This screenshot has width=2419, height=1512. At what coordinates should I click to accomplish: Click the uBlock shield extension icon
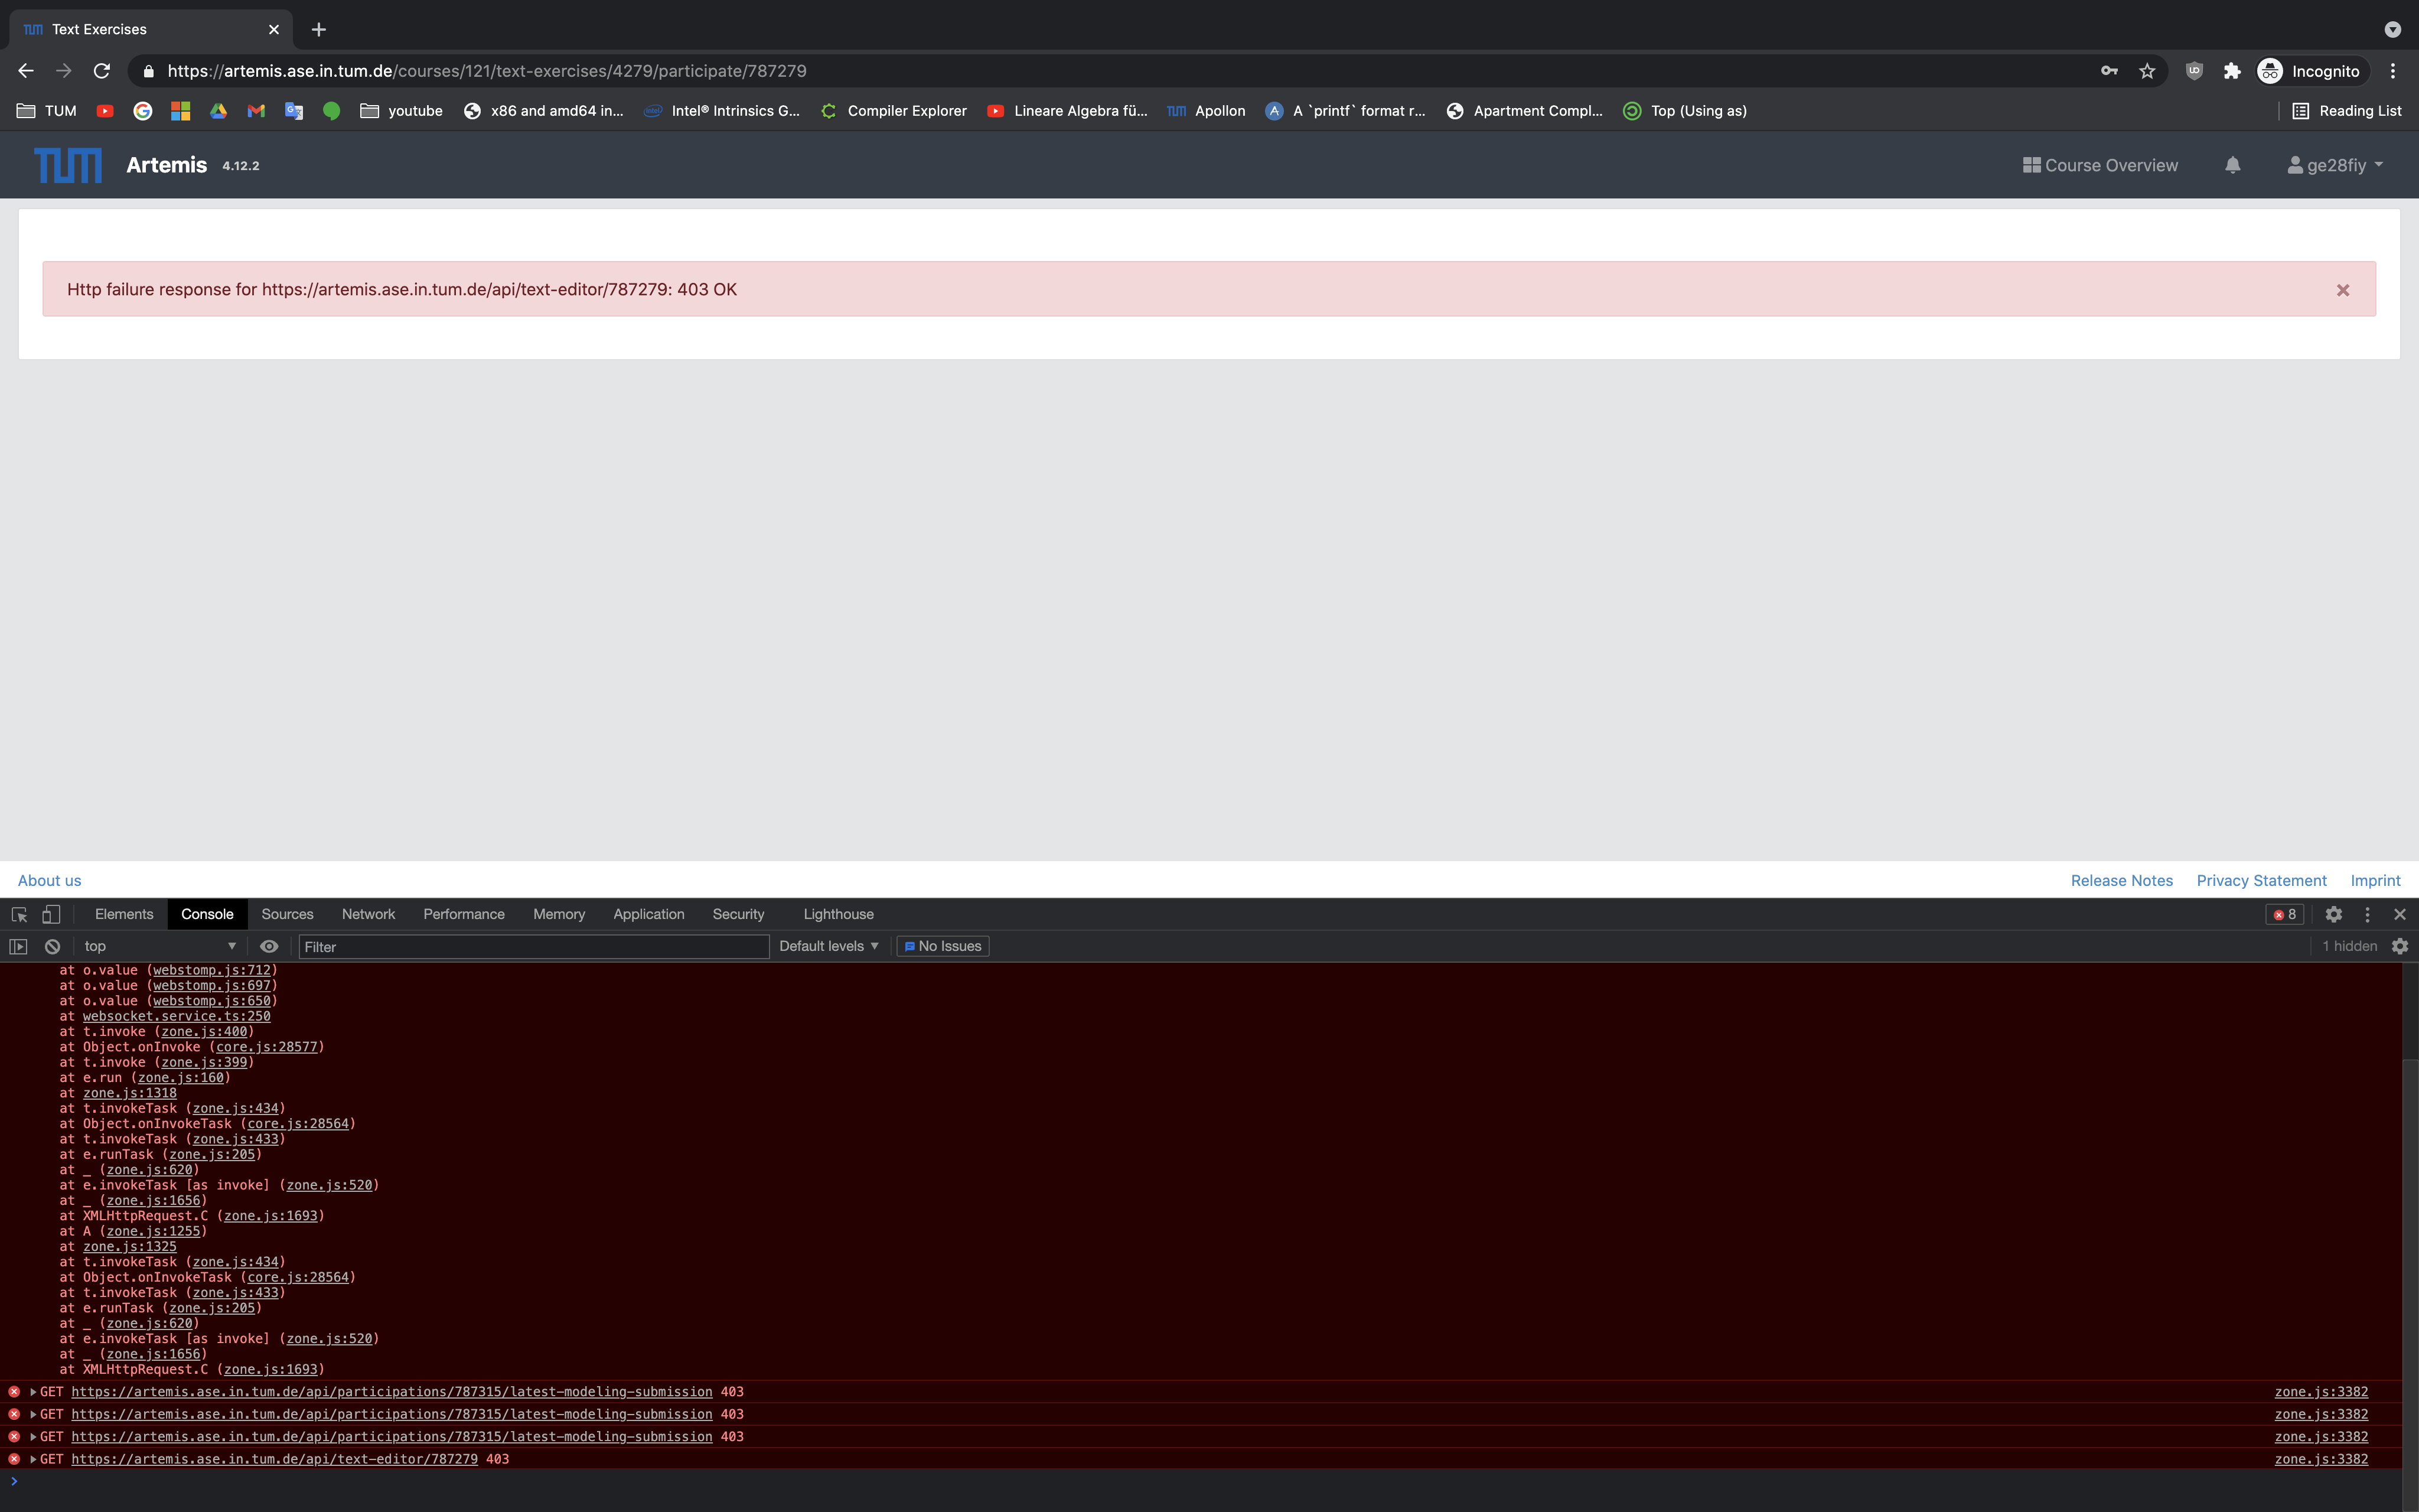pyautogui.click(x=2194, y=71)
